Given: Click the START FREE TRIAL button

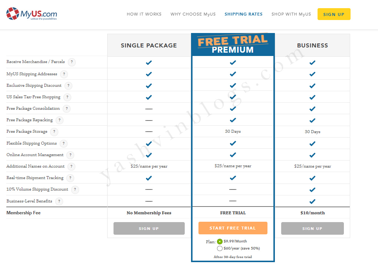Looking at the screenshot, I should coord(233,228).
